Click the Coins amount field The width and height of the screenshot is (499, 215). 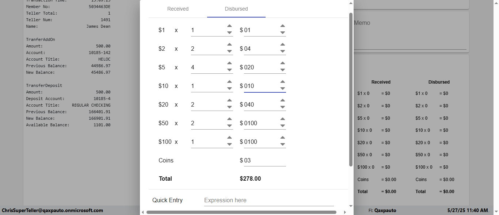[x=264, y=161]
